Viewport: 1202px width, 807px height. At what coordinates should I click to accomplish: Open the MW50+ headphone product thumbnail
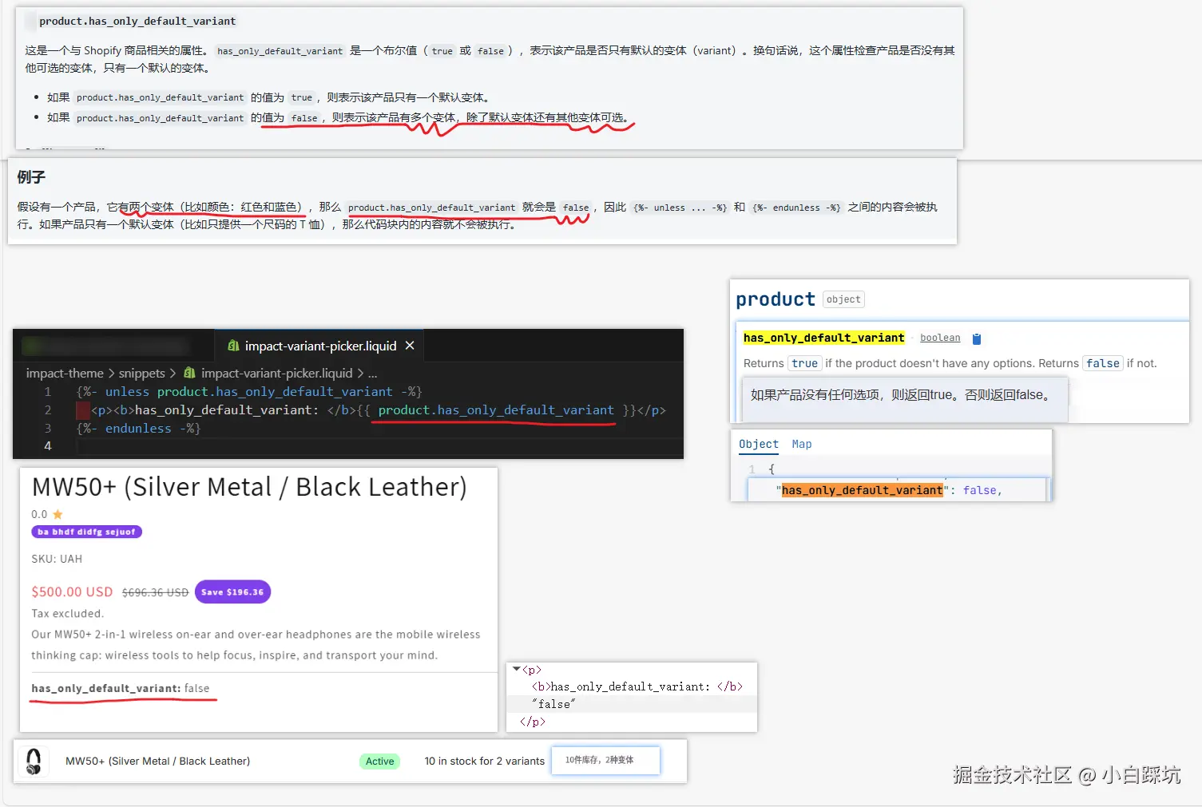[x=33, y=762]
